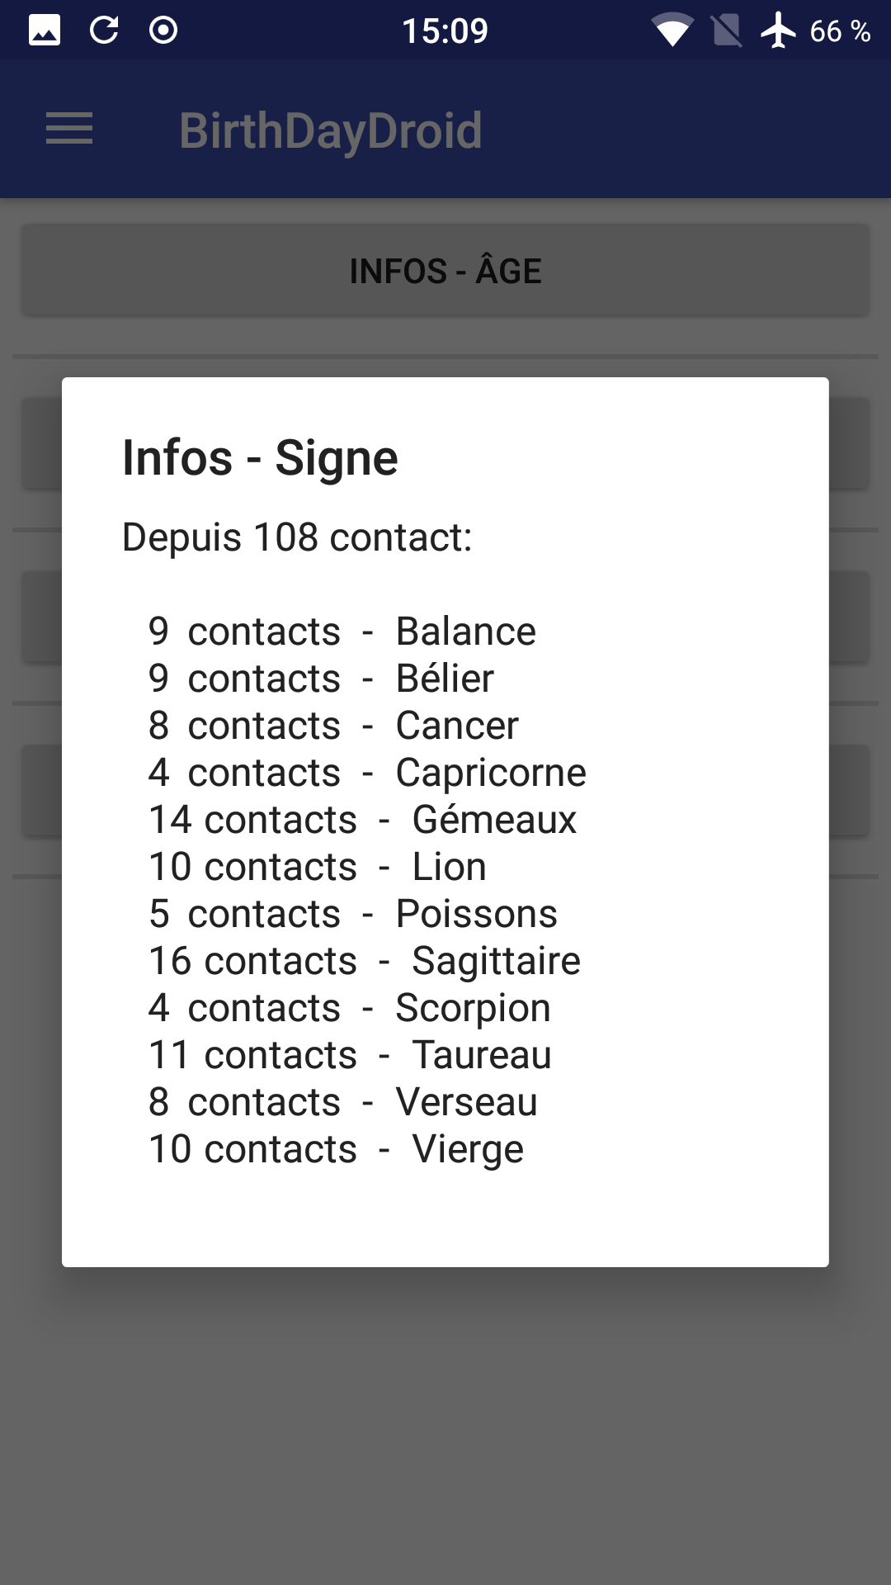Tap the Infos - Signe dialog title
891x1585 pixels.
[260, 457]
